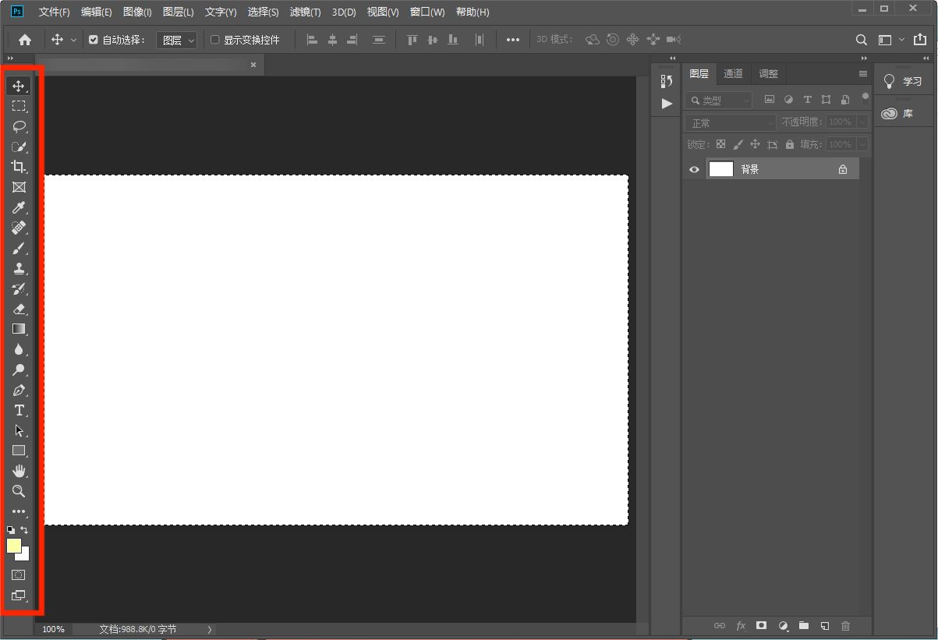Viewport: 938px width, 640px height.
Task: Select the Path Selection tool
Action: [x=19, y=430]
